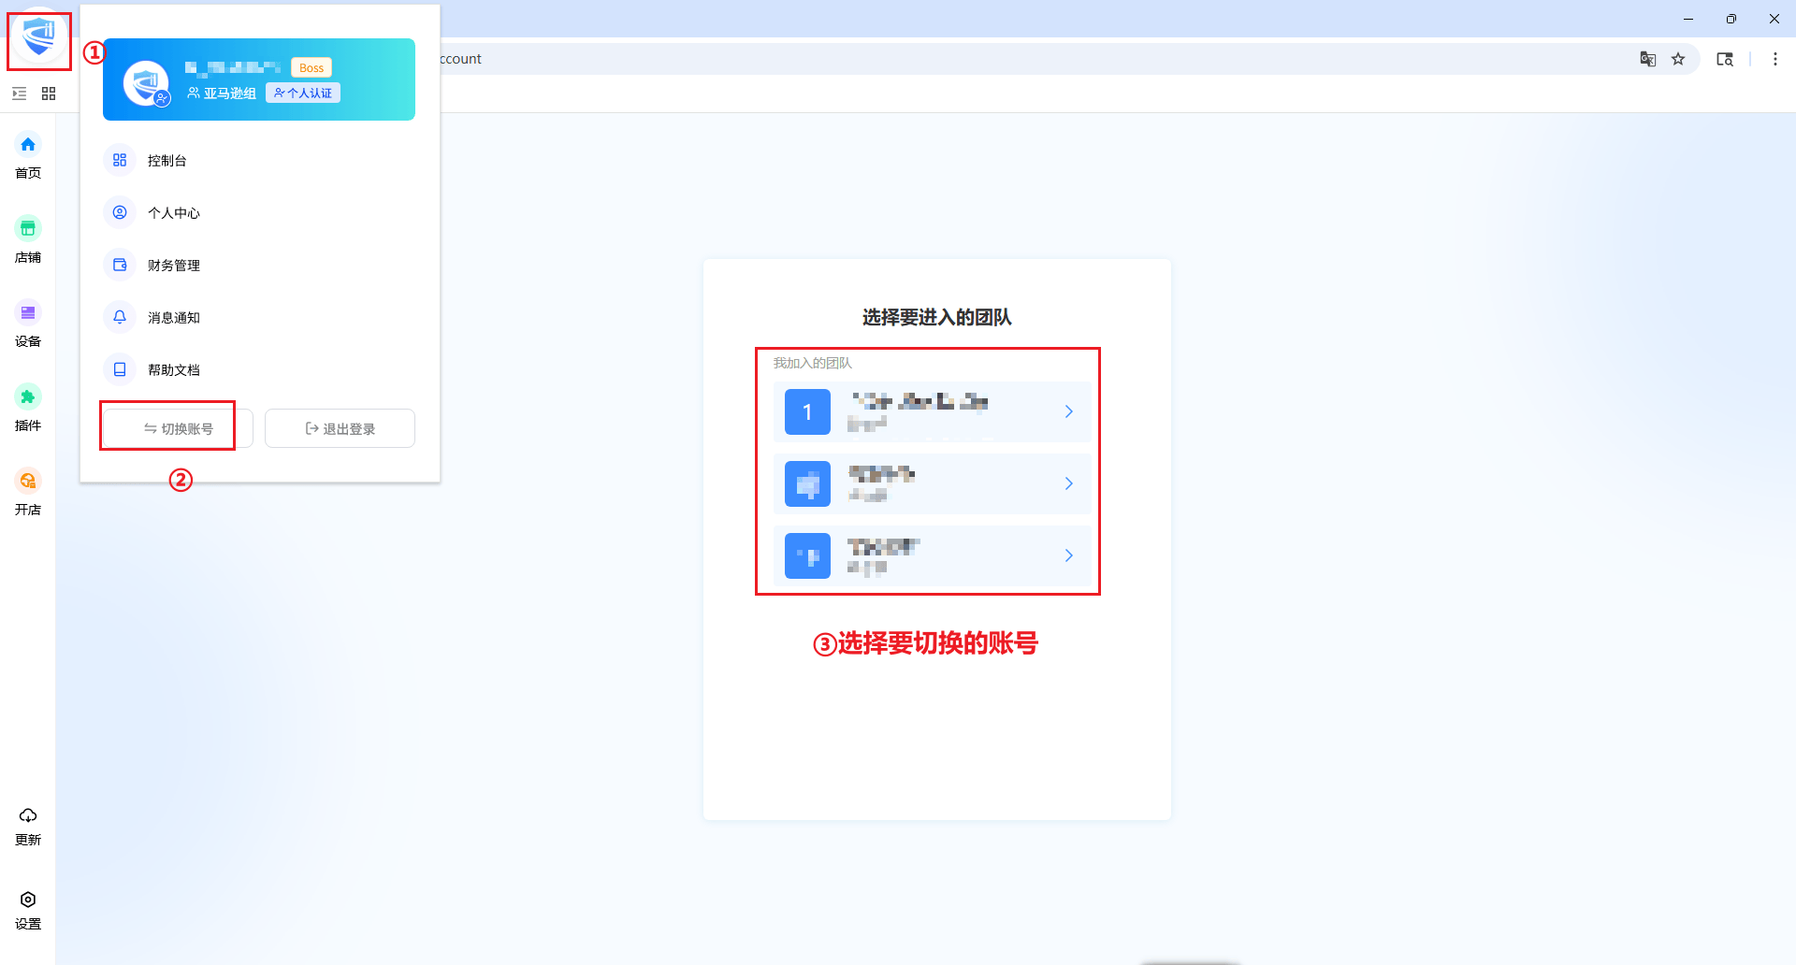Go to 设备 devices in sidebar
Image resolution: width=1796 pixels, height=965 pixels.
pos(28,313)
